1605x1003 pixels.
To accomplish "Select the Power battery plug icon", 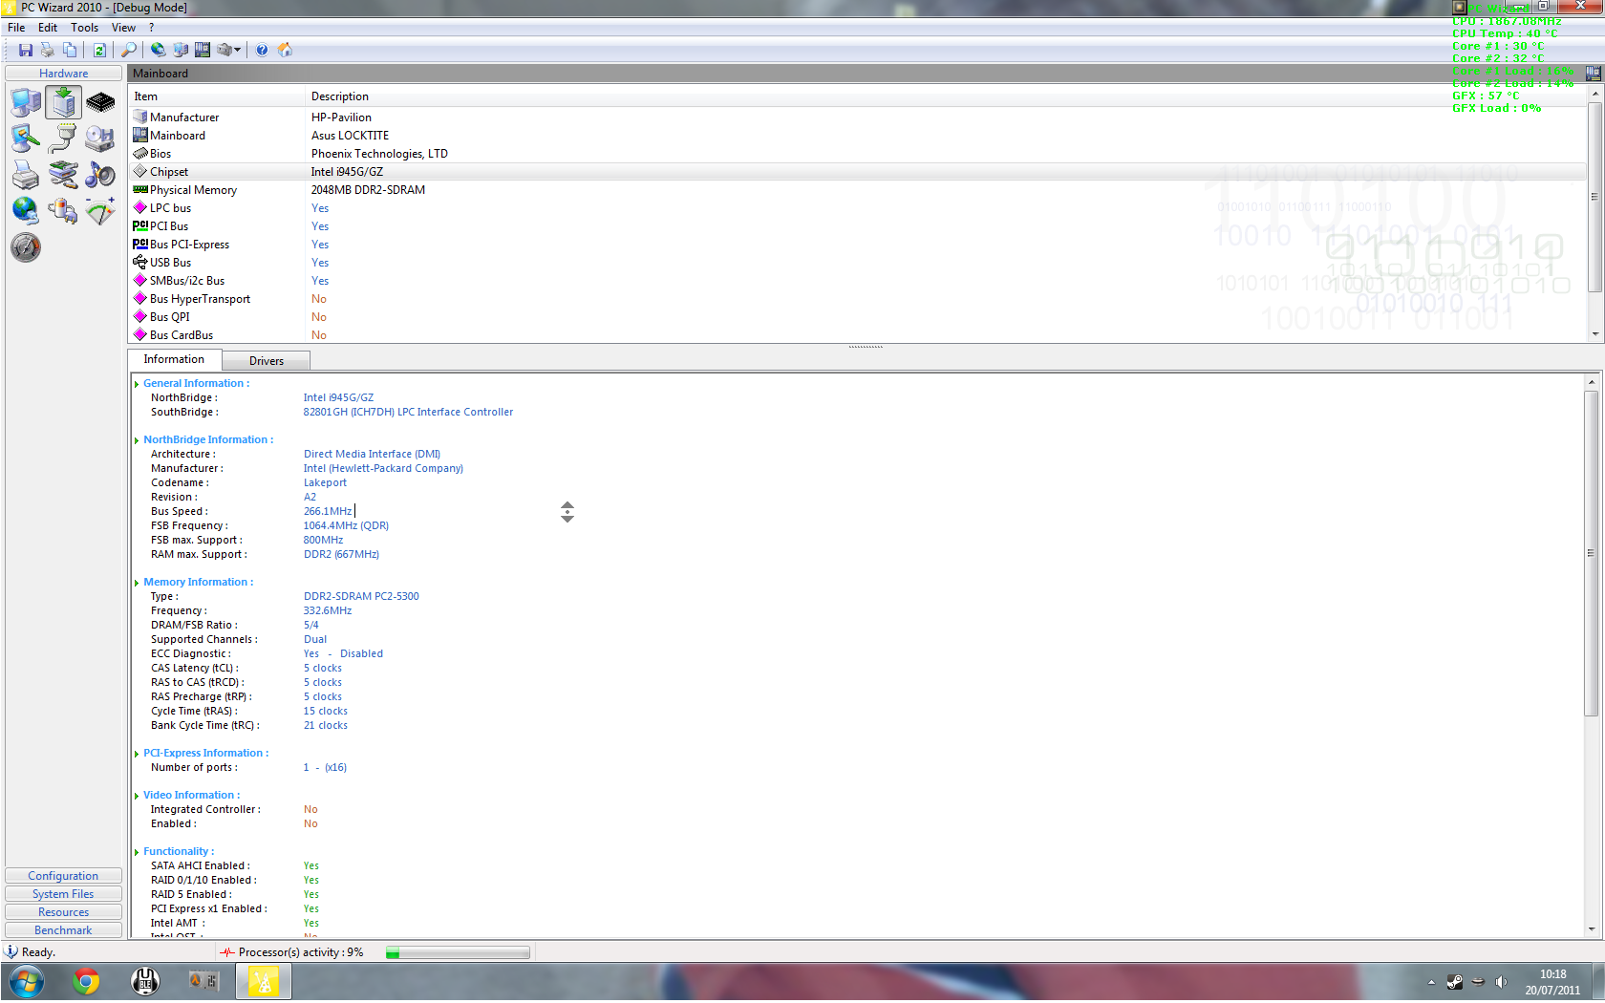I will [63, 210].
